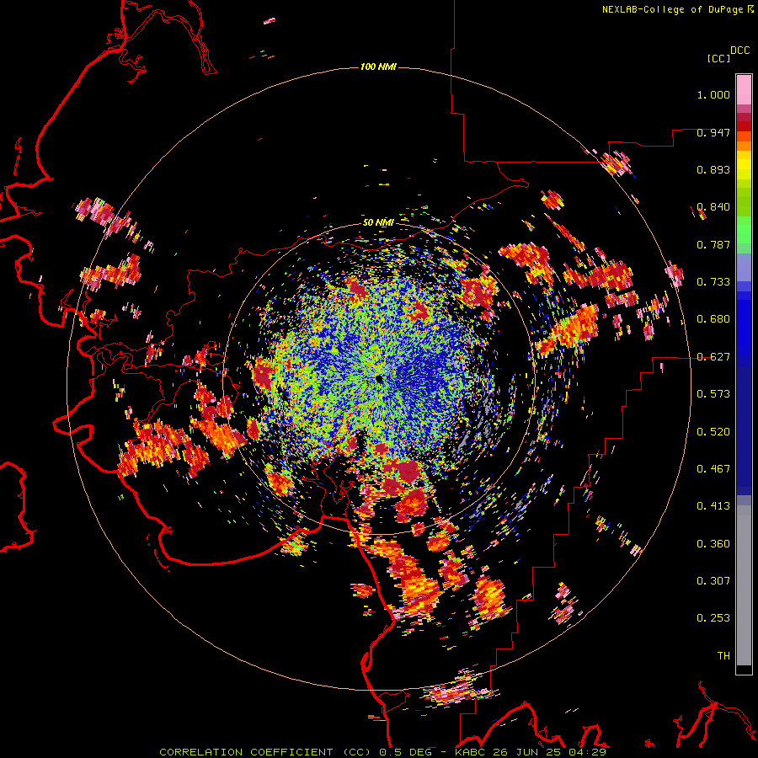Click the 0.680 scale value
Screen dimensions: 758x758
713,319
